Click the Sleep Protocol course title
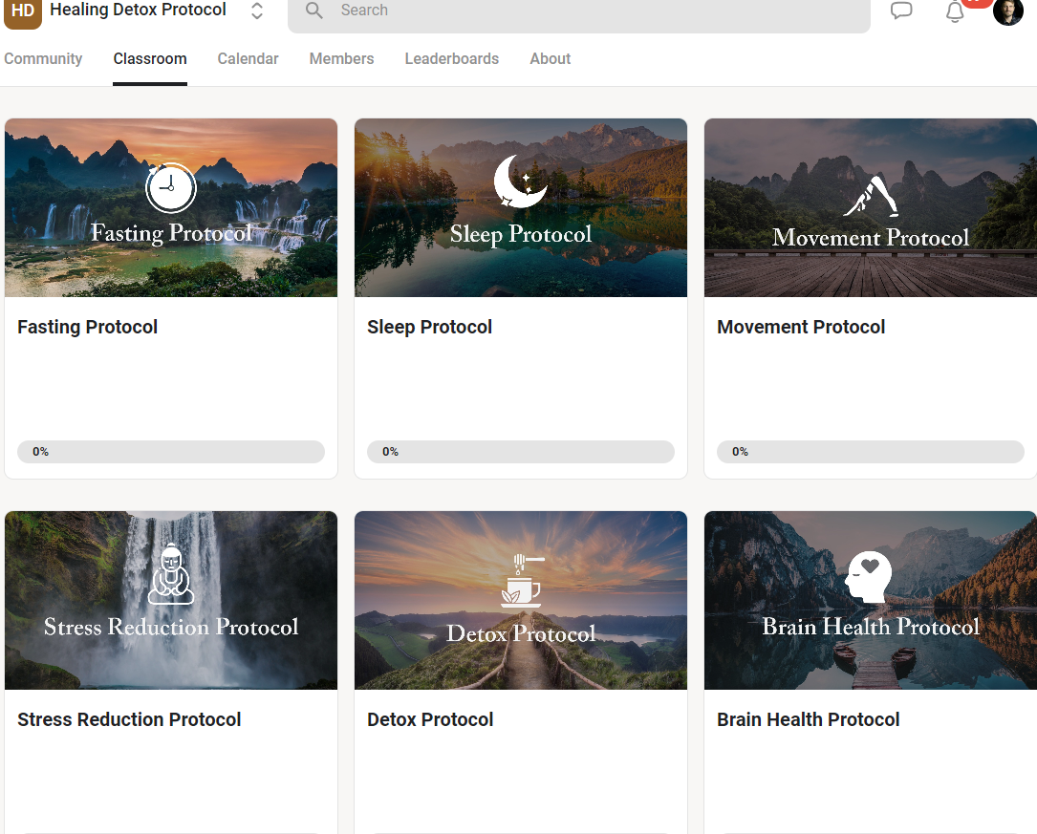 click(430, 327)
